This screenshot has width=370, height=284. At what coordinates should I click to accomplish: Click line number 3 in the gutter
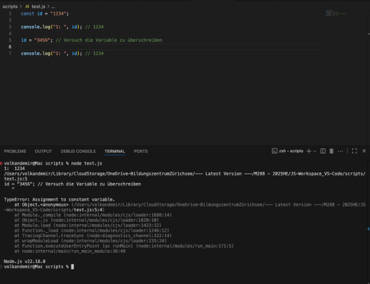(10, 27)
